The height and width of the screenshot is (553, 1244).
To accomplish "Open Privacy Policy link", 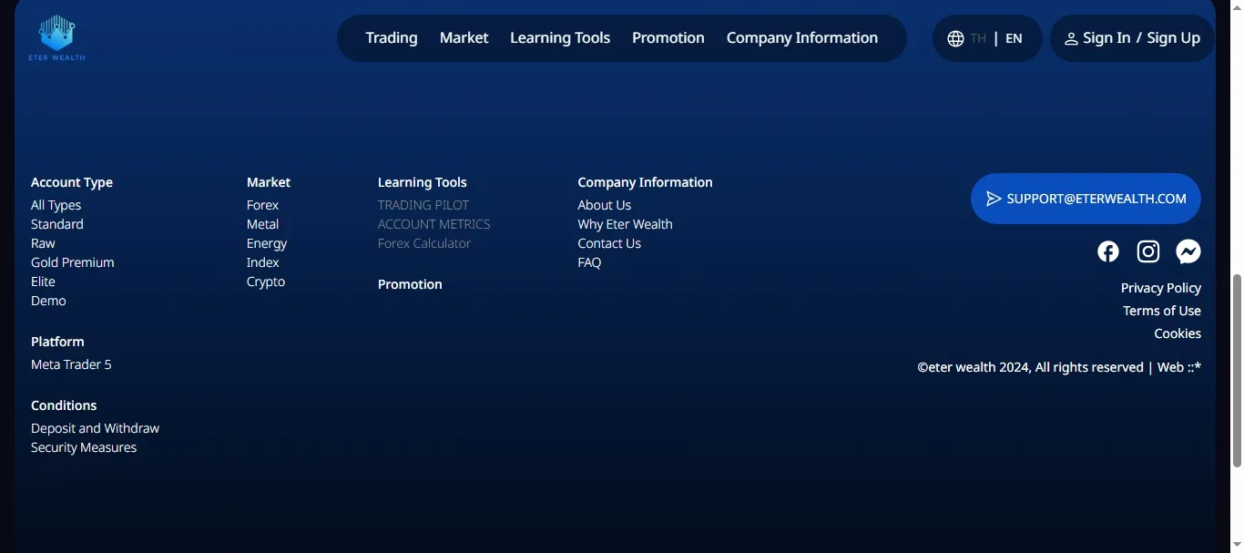I will point(1161,288).
